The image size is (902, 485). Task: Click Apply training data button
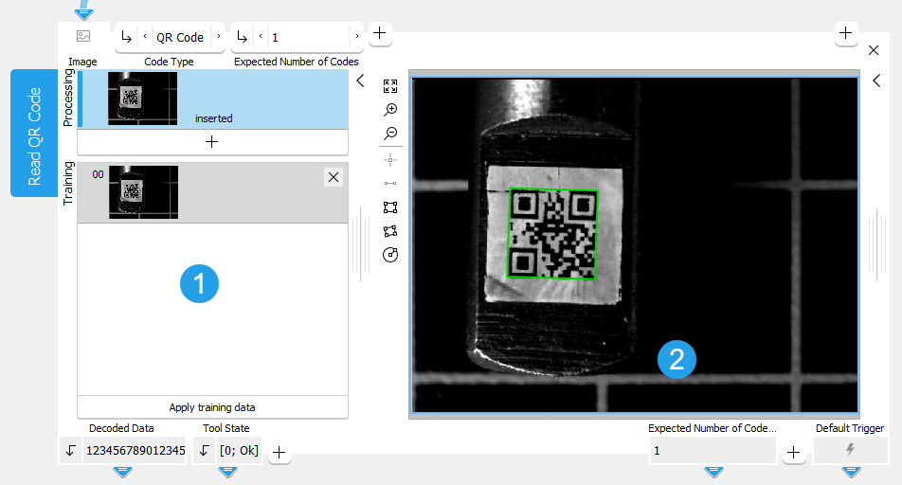212,407
